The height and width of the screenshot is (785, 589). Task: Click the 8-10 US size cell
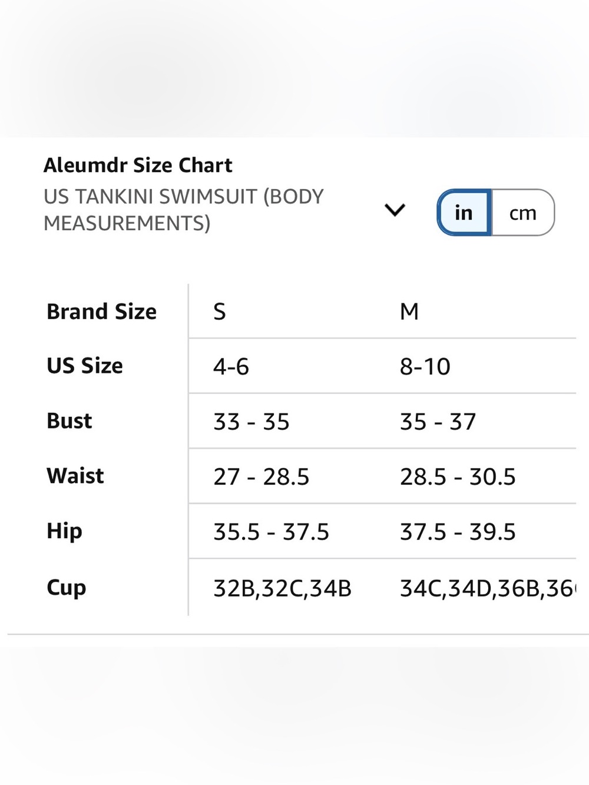click(425, 367)
